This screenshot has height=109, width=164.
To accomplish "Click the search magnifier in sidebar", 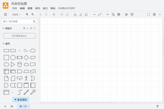I will (34, 22).
